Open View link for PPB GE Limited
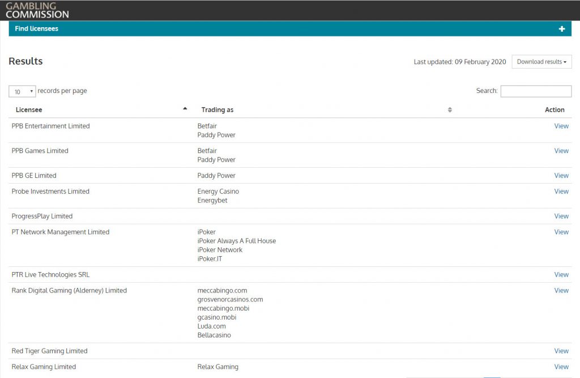 pos(561,176)
